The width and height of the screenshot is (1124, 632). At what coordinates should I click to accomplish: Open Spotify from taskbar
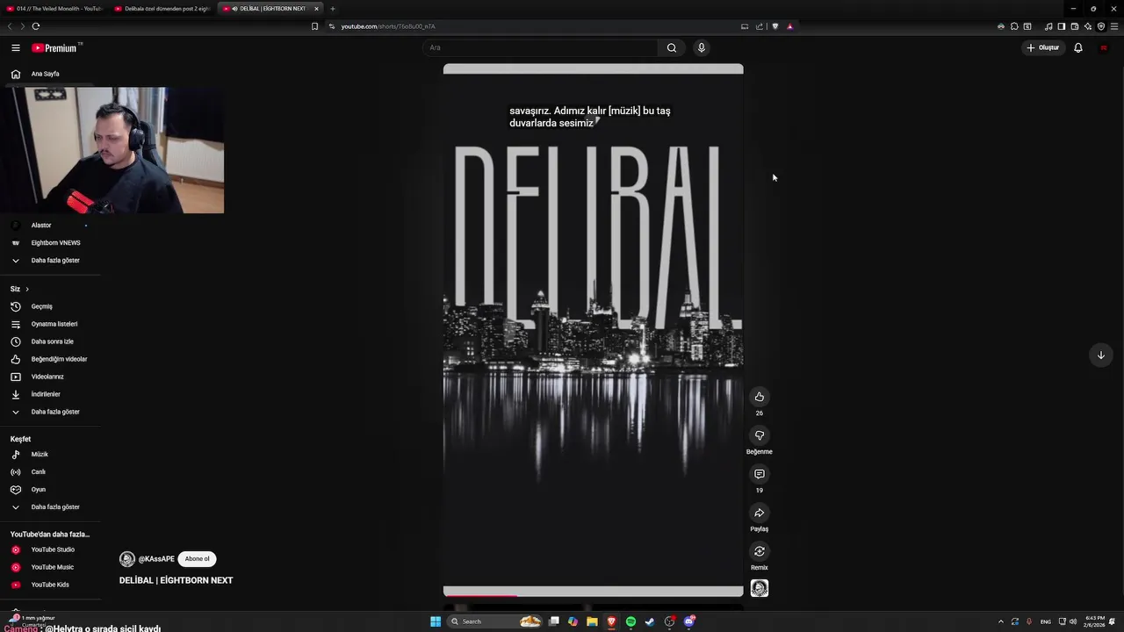(630, 621)
